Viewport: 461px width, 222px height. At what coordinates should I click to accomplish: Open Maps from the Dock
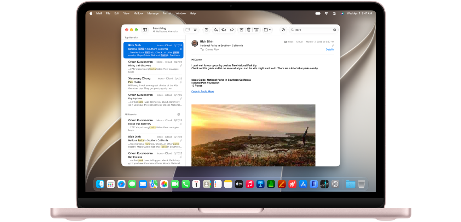tap(154, 184)
